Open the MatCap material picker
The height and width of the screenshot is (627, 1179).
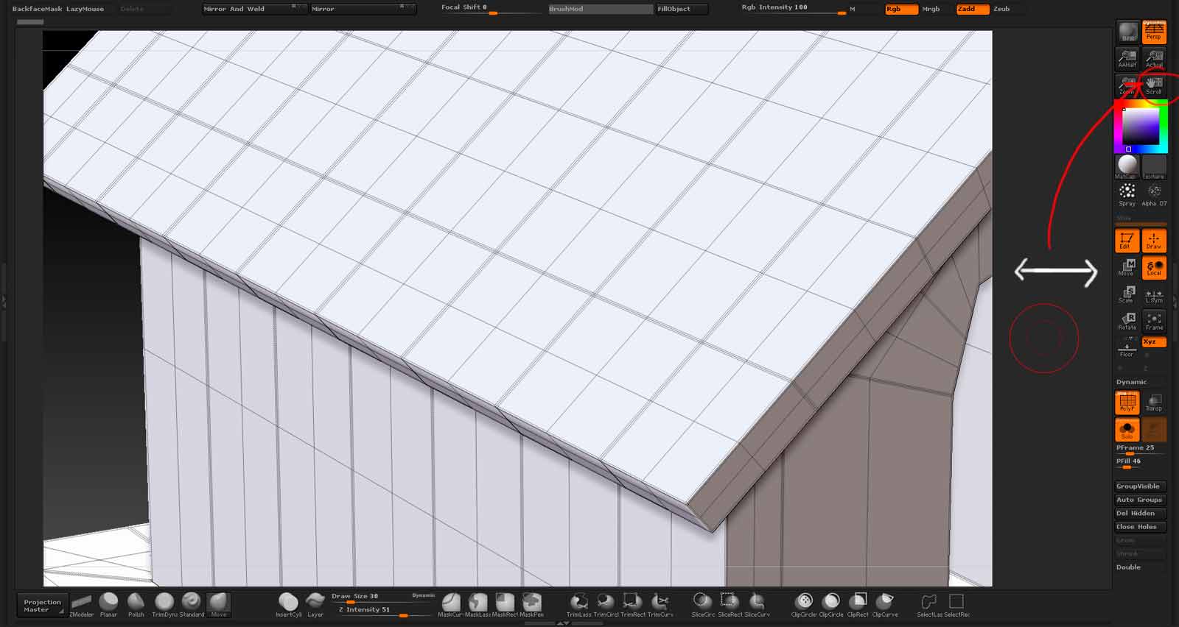(x=1127, y=166)
